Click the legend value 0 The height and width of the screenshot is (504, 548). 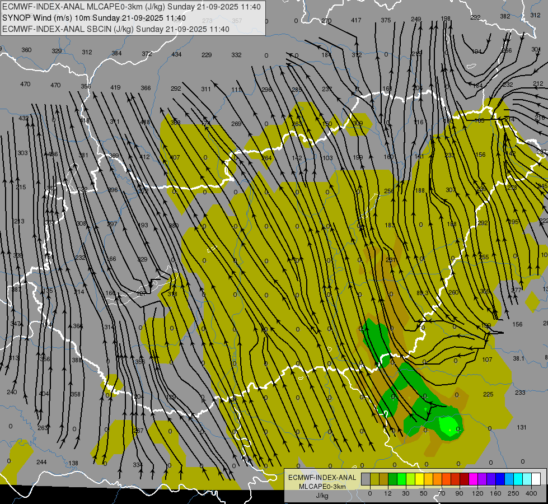(x=370, y=493)
